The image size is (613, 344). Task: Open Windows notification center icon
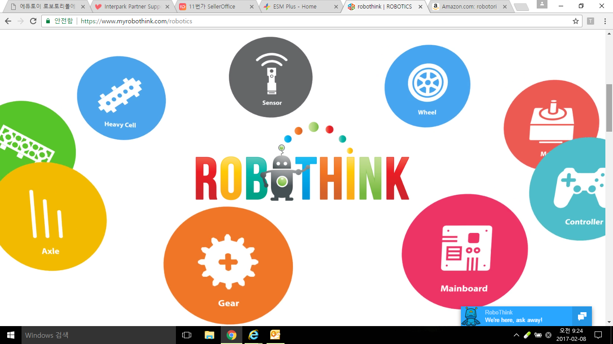point(598,335)
